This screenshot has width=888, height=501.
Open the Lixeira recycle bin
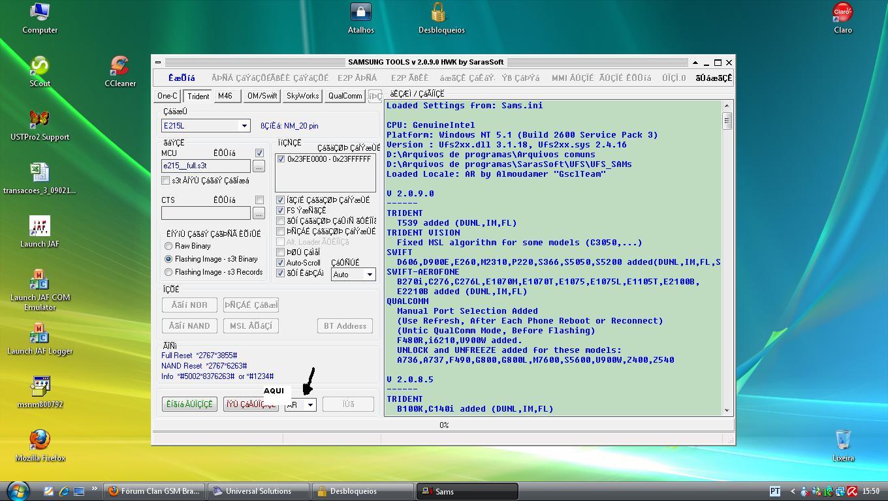[843, 446]
